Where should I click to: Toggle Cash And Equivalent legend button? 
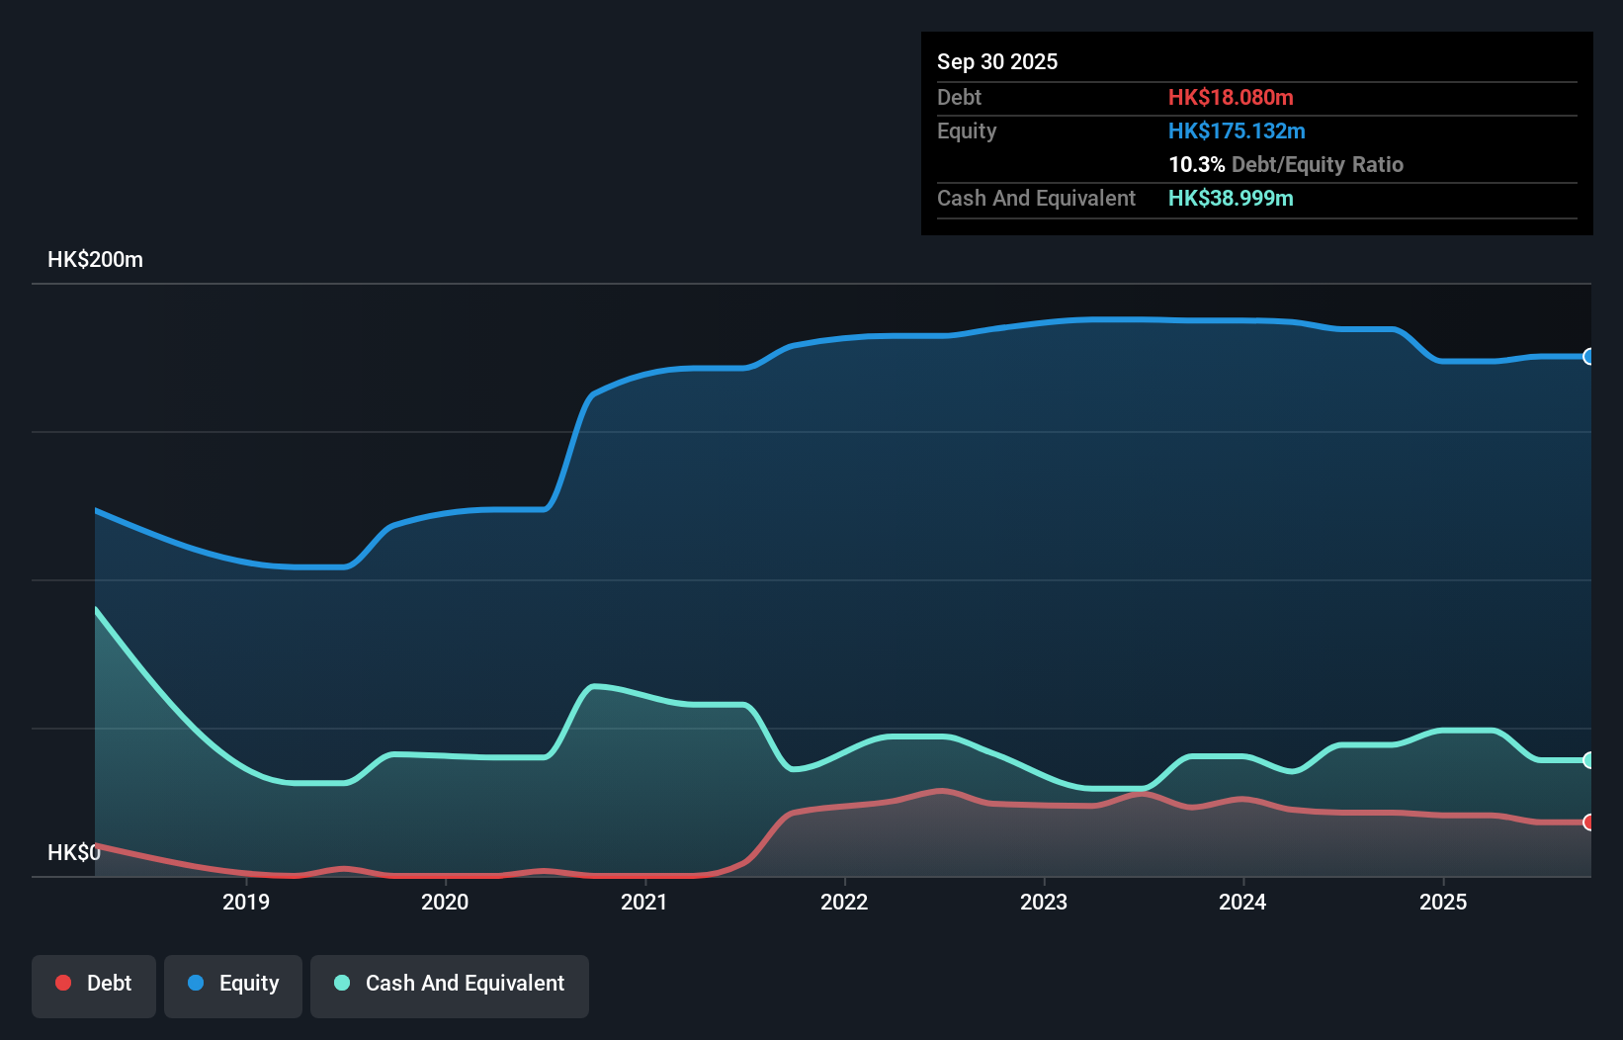point(450,986)
